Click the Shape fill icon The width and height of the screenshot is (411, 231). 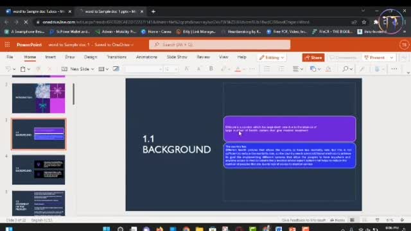pos(328,69)
